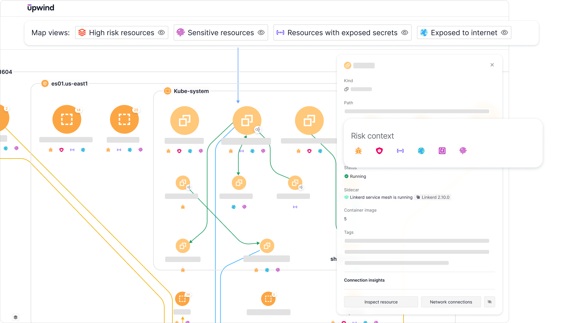The image size is (584, 323).
Task: Toggle visibility of High risk resources view
Action: (x=162, y=33)
